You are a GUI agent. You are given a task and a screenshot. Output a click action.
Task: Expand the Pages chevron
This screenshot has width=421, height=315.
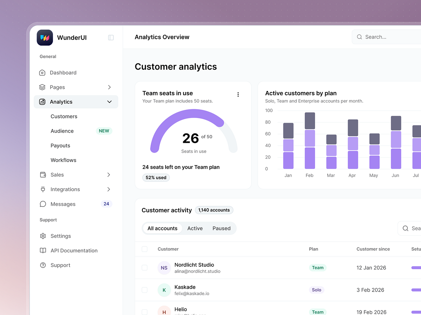(109, 87)
